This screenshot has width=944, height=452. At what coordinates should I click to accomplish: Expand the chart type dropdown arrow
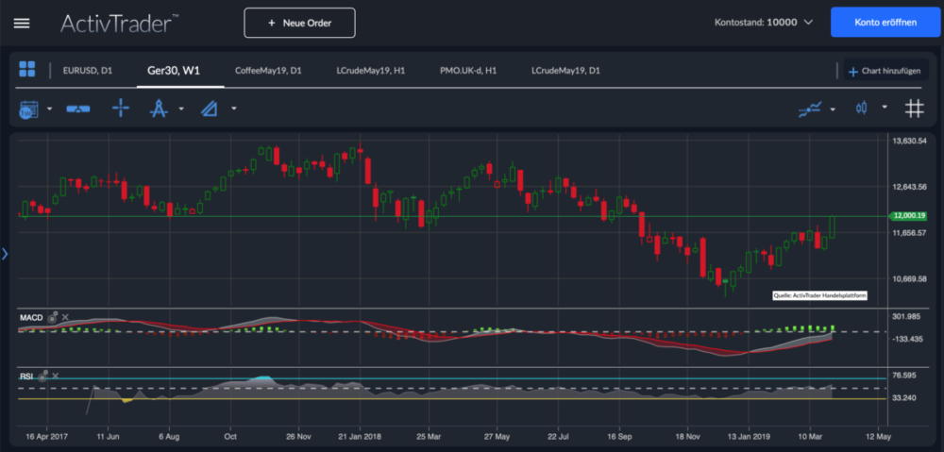pyautogui.click(x=885, y=108)
